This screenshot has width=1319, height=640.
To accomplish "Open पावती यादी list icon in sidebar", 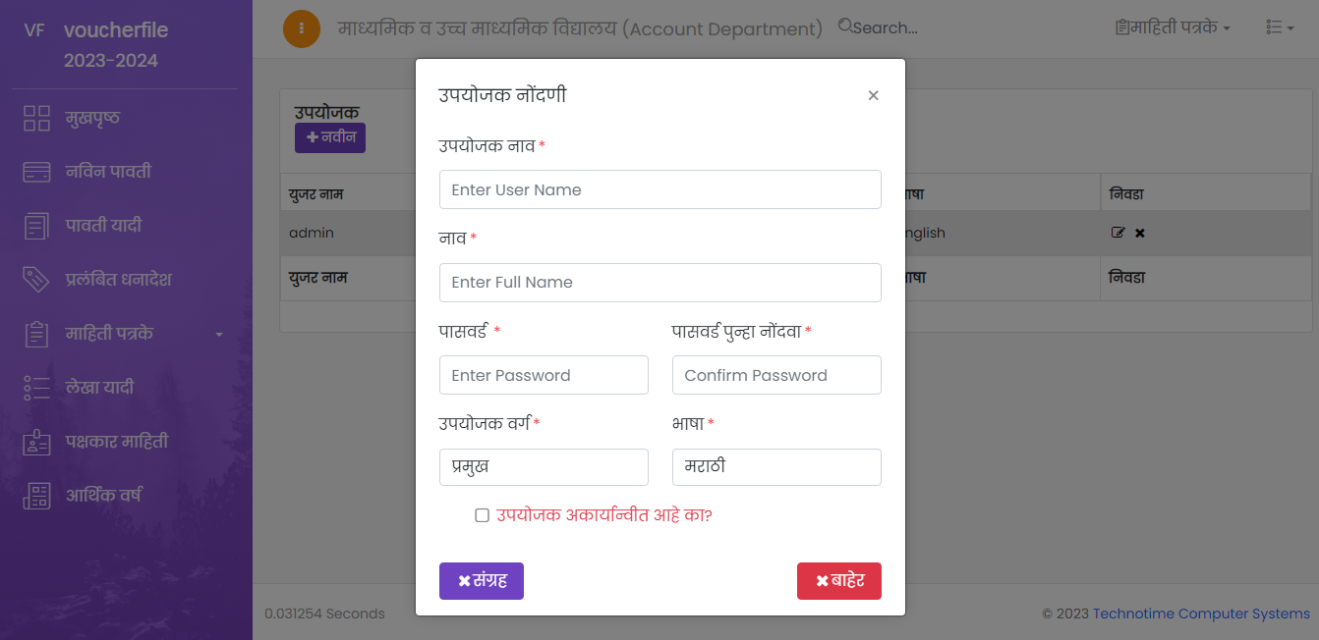I will coord(36,226).
